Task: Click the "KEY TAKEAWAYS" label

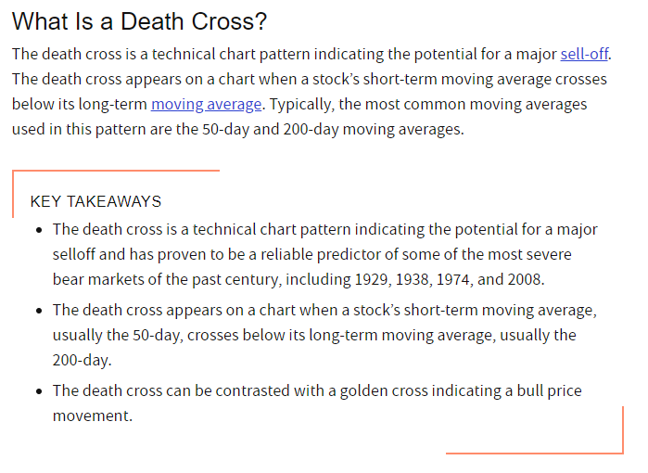Action: click(x=95, y=201)
